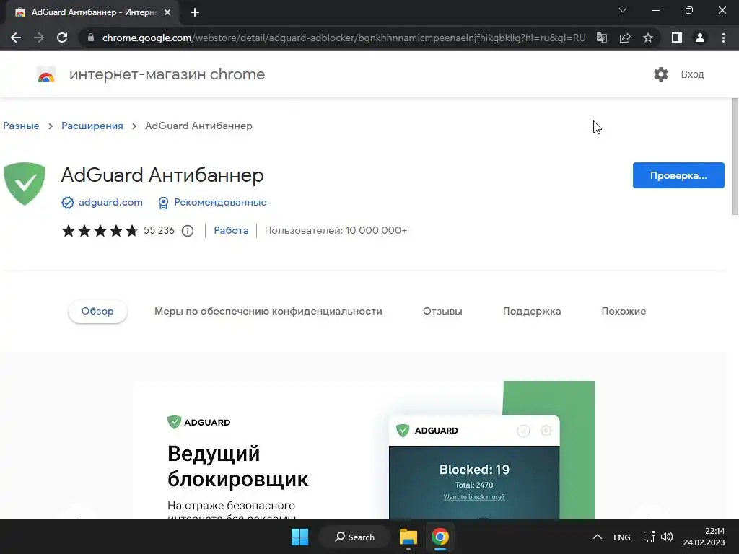739x554 pixels.
Task: Open web store settings gear
Action: tap(661, 74)
